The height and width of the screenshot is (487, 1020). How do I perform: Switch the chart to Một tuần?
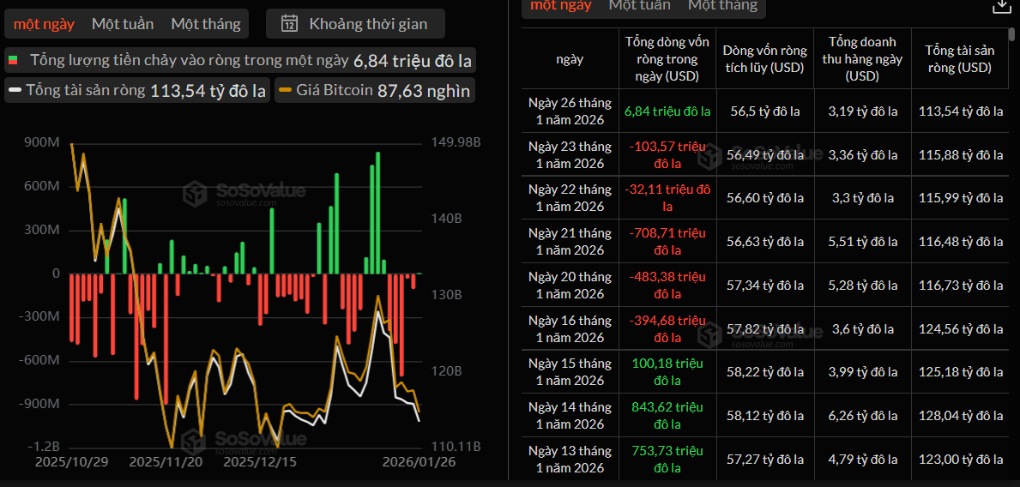[123, 23]
